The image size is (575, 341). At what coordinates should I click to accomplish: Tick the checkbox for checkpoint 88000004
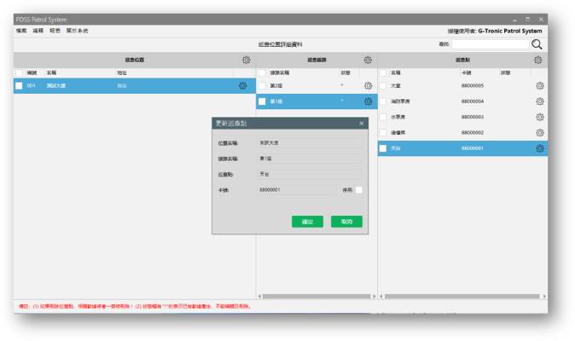pyautogui.click(x=383, y=101)
